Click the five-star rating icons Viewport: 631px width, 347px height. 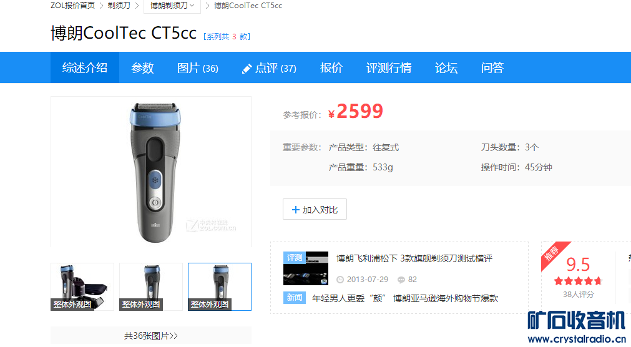pyautogui.click(x=578, y=281)
